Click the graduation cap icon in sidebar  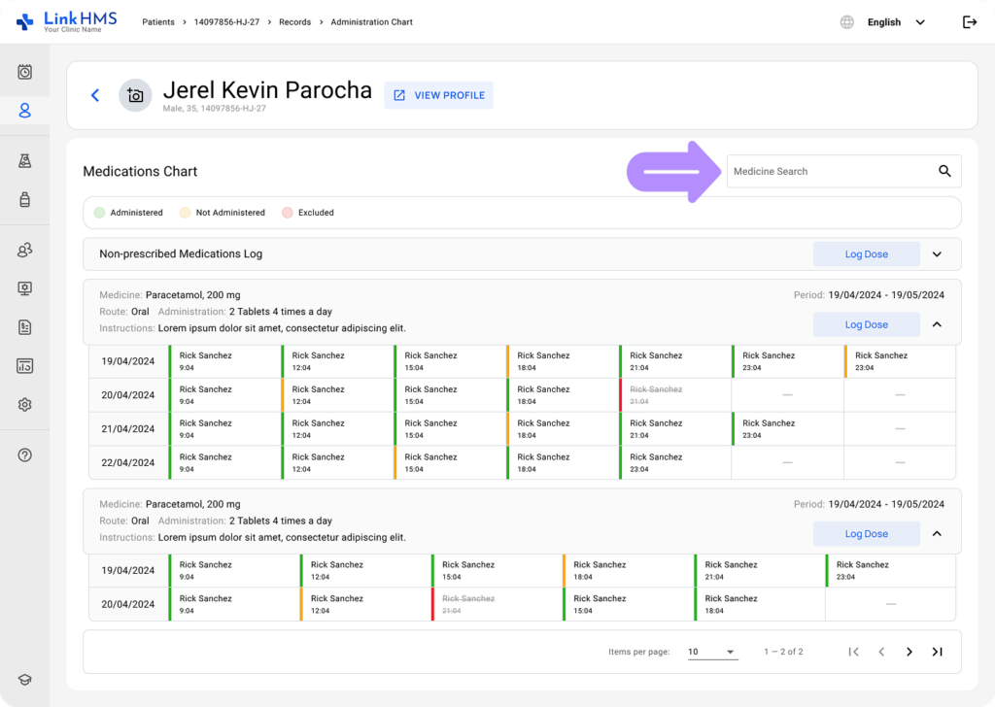tap(25, 680)
